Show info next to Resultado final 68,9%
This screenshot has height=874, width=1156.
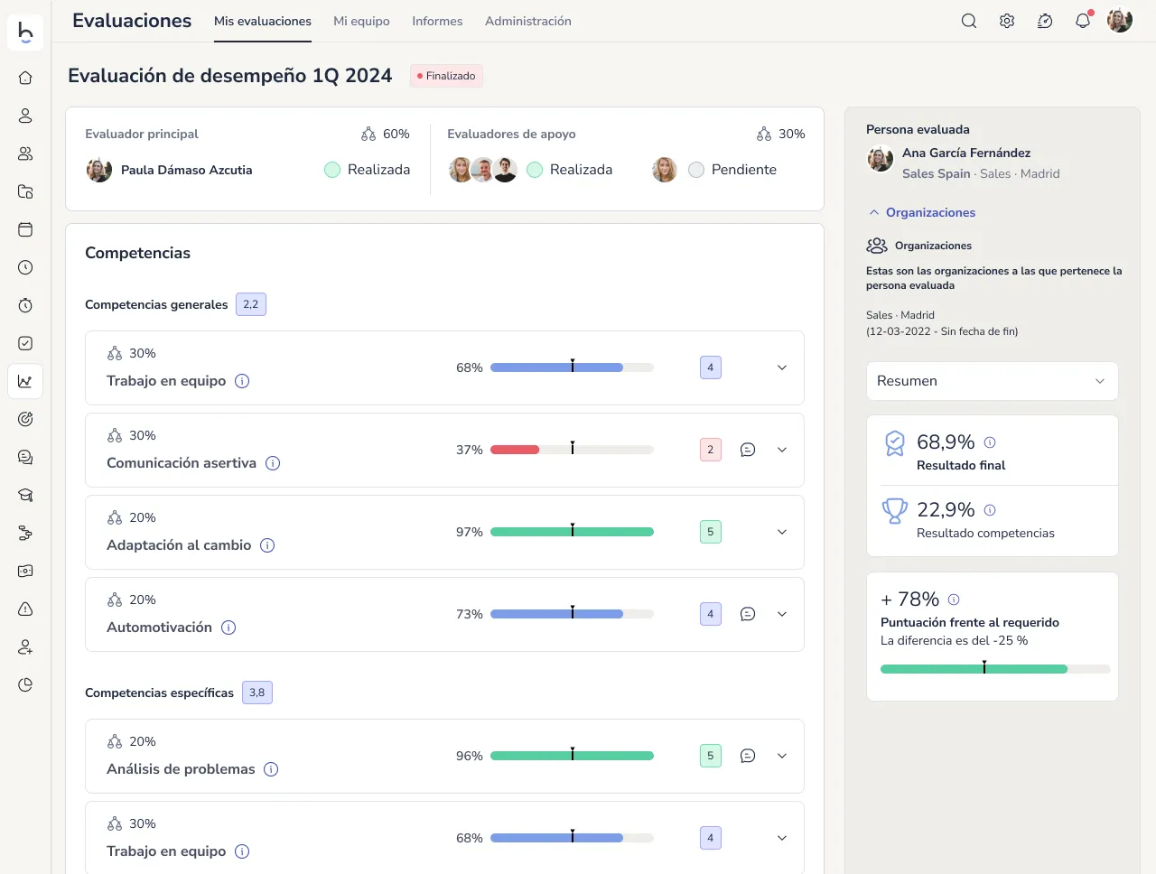pyautogui.click(x=990, y=442)
